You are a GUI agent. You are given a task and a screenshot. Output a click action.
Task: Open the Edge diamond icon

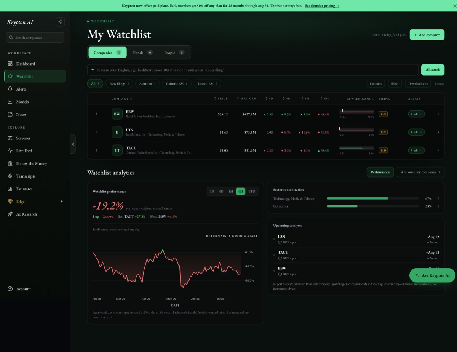pos(10,202)
